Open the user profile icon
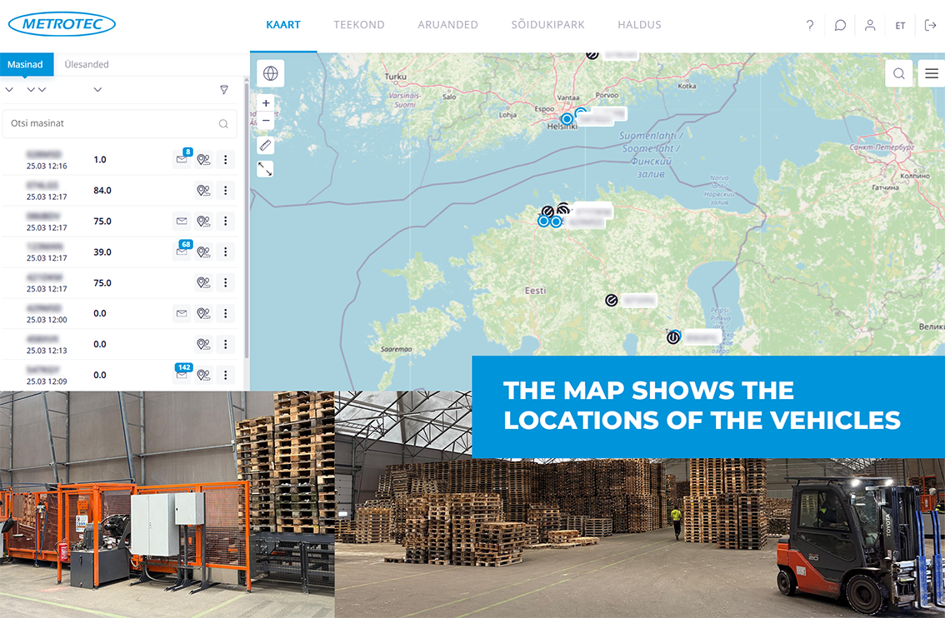 (870, 25)
